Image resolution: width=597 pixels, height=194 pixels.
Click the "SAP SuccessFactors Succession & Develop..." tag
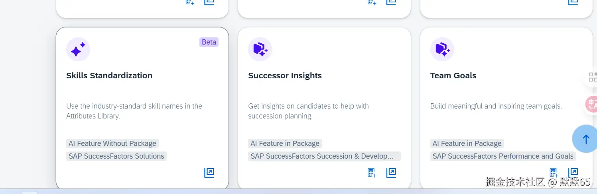(x=324, y=156)
